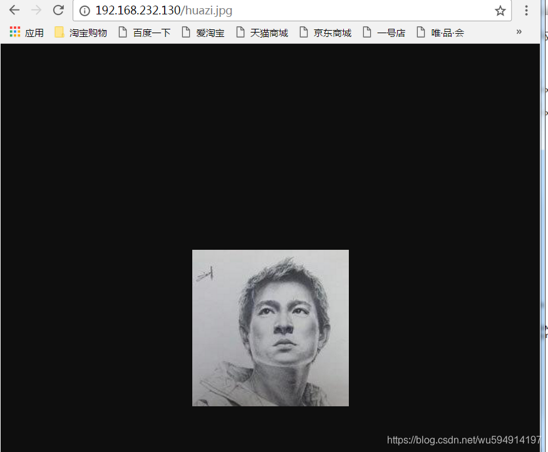Click the page reload icon
This screenshot has height=452, width=548.
tap(58, 11)
